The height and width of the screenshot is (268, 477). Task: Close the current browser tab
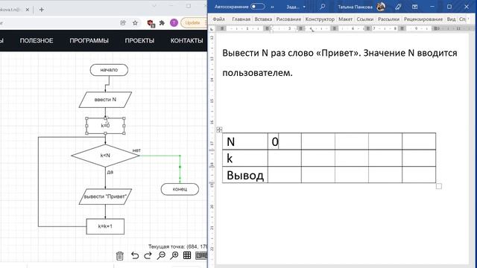[x=28, y=10]
